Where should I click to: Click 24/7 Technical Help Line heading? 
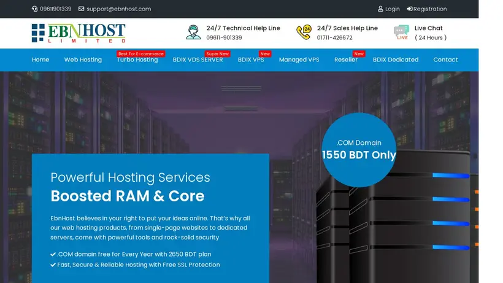pos(243,28)
